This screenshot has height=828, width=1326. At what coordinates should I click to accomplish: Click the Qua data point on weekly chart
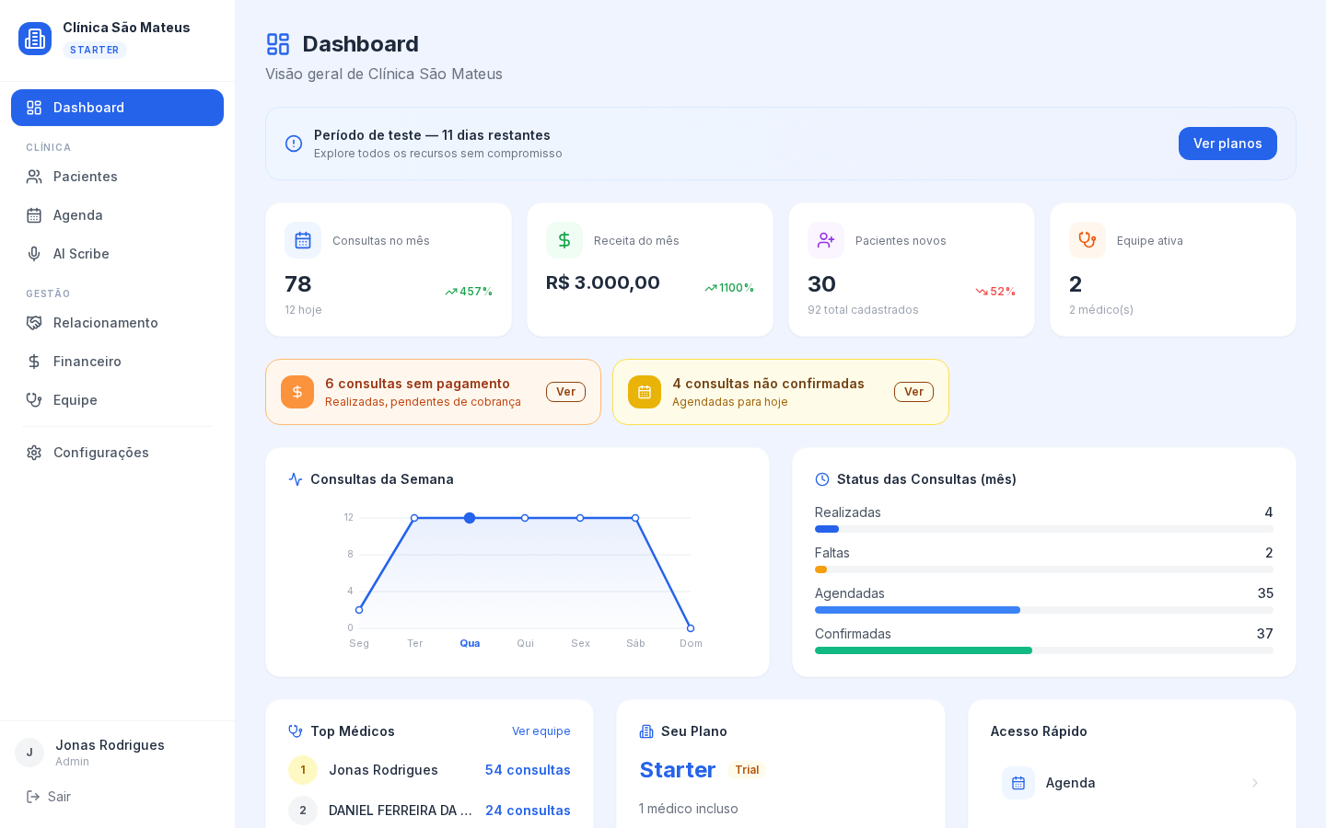tap(470, 518)
